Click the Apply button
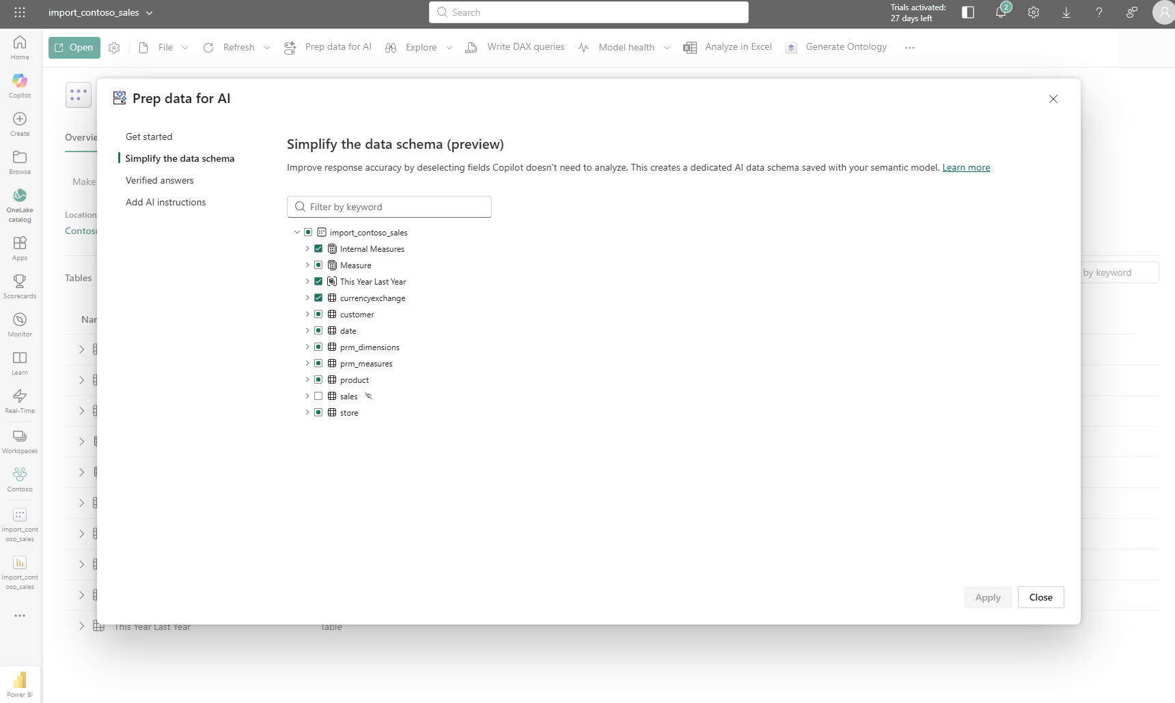Image resolution: width=1175 pixels, height=703 pixels. (988, 597)
